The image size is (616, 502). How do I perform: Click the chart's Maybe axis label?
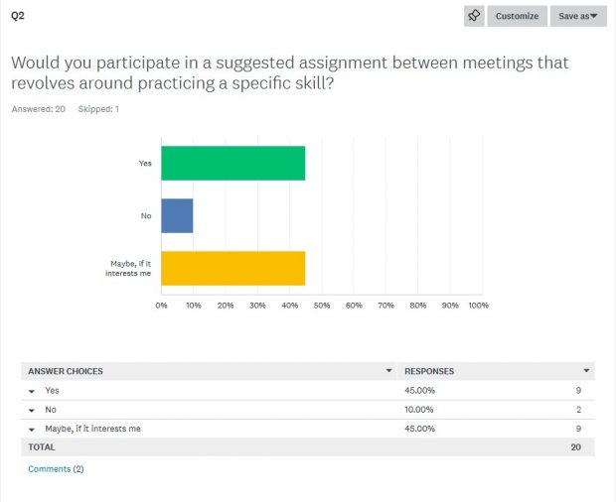129,268
